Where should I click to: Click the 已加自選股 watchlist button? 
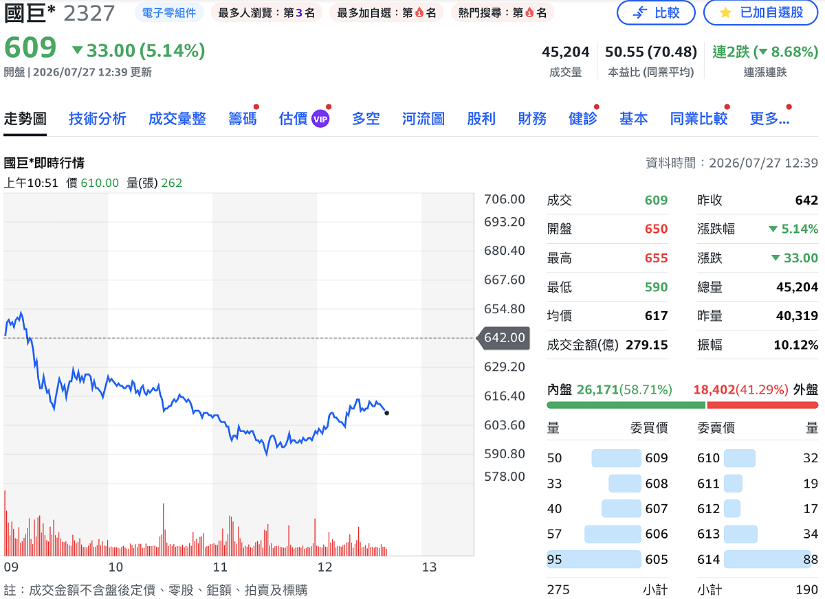coord(760,12)
